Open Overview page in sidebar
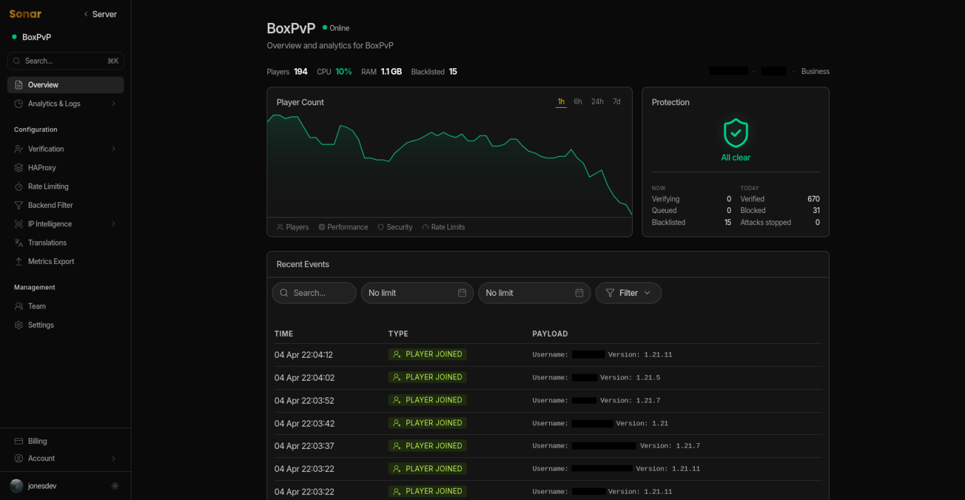 tap(66, 85)
